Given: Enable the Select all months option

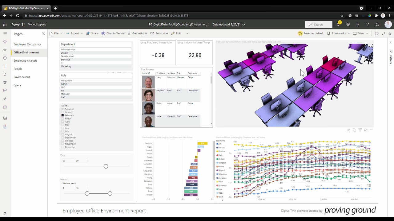Looking at the screenshot, I should (63, 109).
